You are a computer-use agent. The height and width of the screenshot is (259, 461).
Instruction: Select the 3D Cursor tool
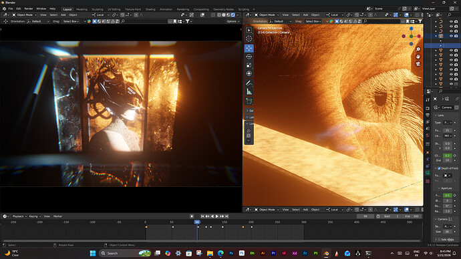point(249,39)
